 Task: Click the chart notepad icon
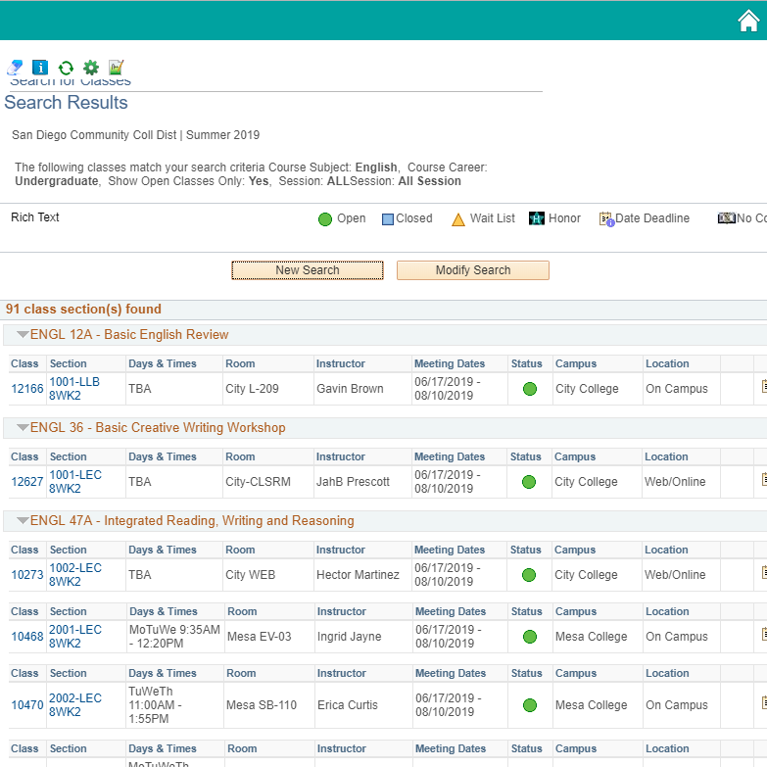click(117, 67)
